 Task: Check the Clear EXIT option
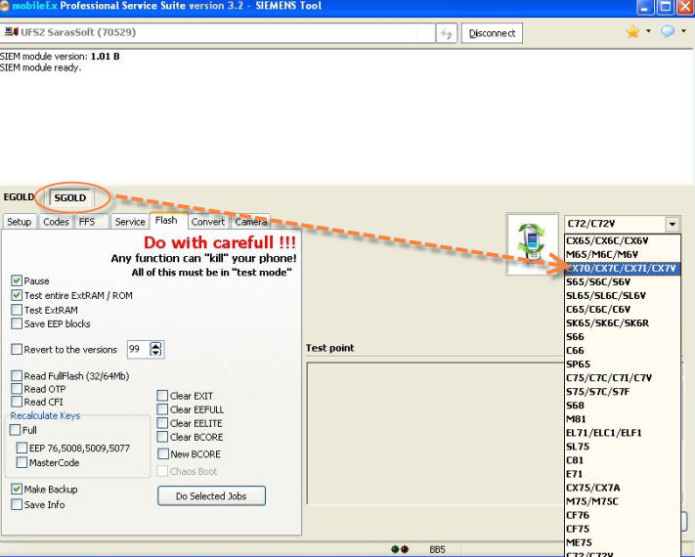point(162,395)
